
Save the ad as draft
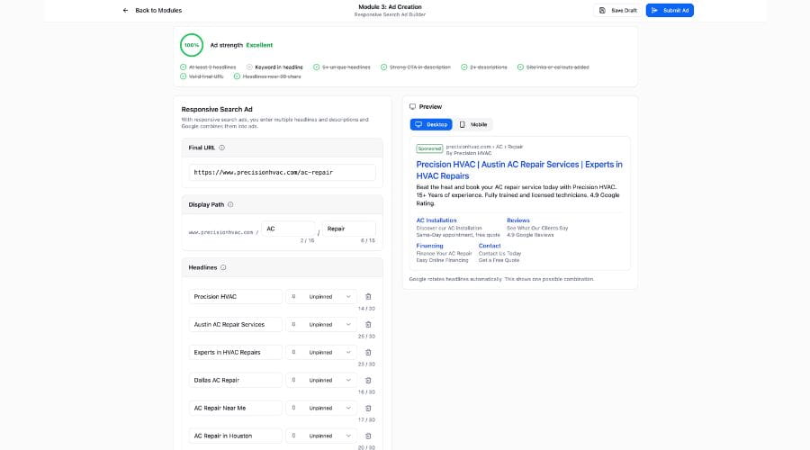[x=618, y=10]
